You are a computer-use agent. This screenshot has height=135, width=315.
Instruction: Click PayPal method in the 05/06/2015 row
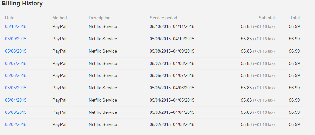tap(59, 75)
